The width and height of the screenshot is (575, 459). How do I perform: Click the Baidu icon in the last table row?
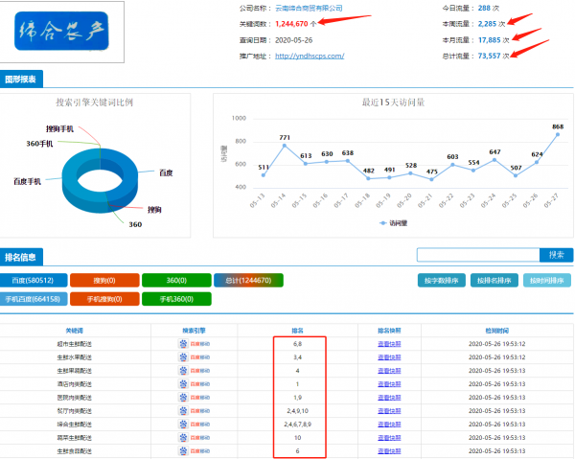(x=183, y=450)
